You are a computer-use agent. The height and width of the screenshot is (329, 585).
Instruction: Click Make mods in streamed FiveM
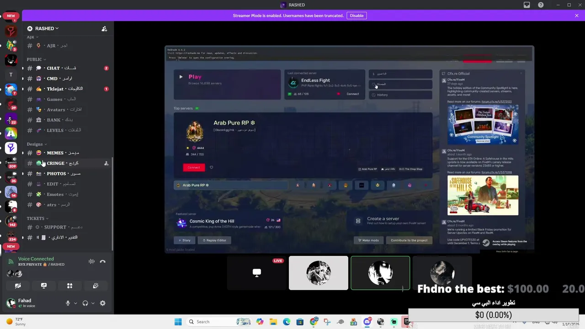coord(368,240)
